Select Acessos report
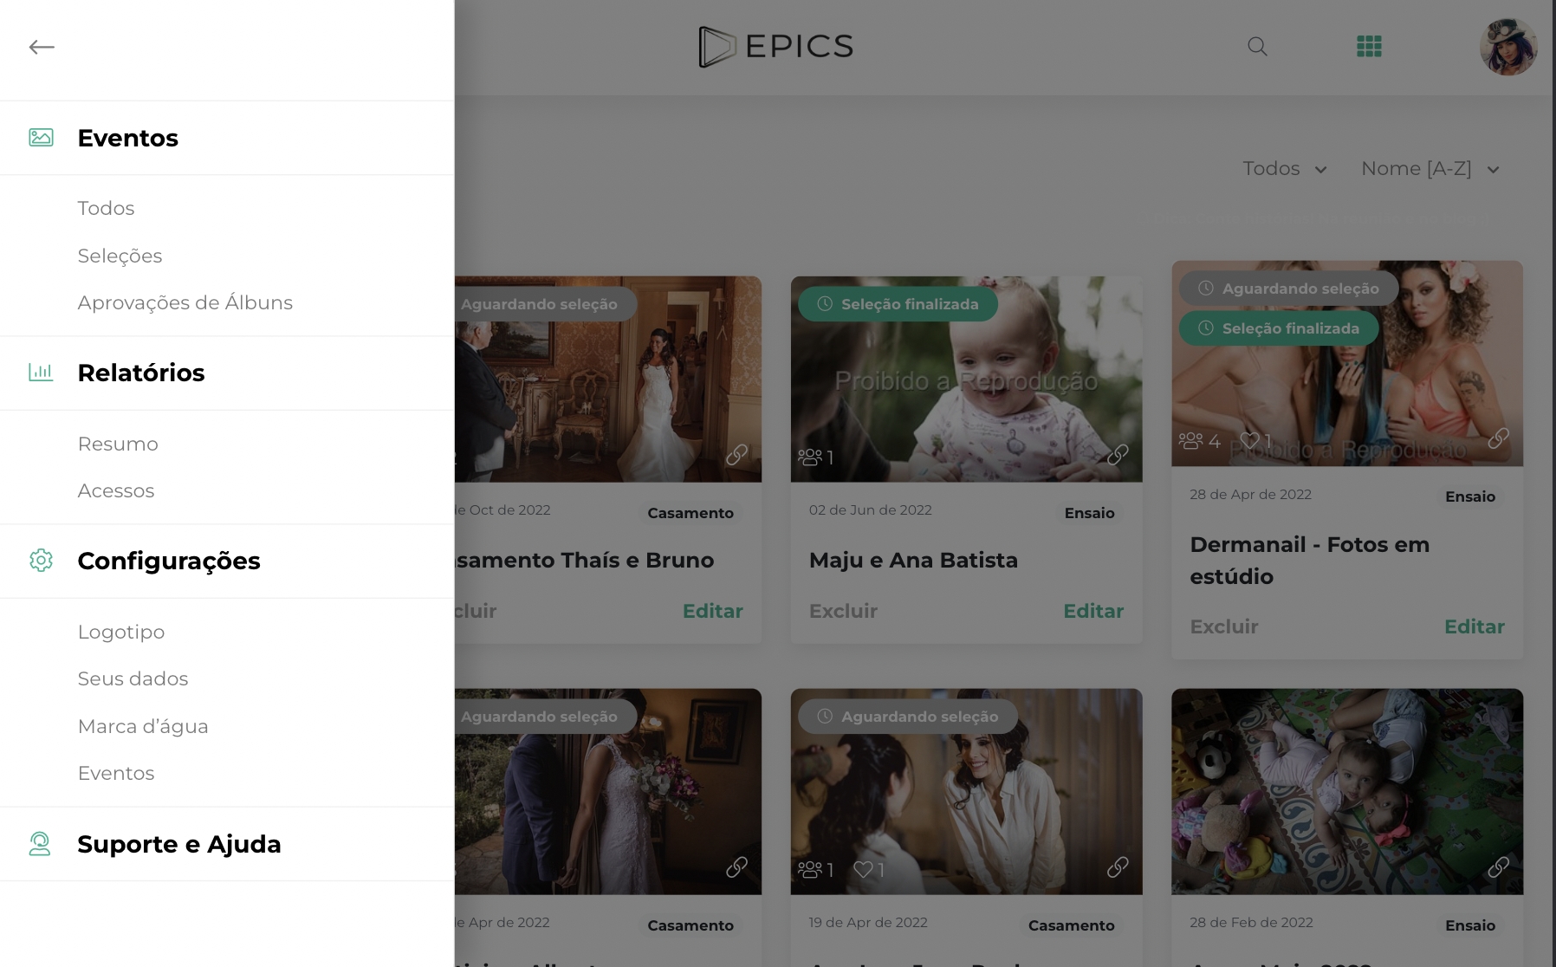Viewport: 1556px width, 967px height. [116, 490]
